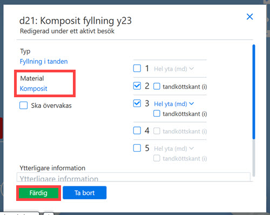Enable tandköttskant for surface 5
270x215 pixels.
tap(157, 158)
